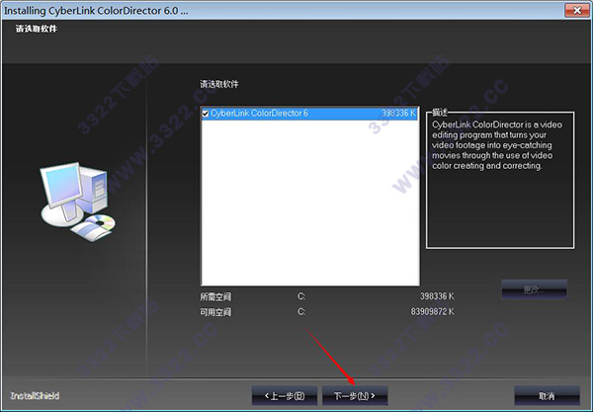Click the description text about CyberLink ColorDirector
This screenshot has height=412, width=593.
pyautogui.click(x=496, y=145)
